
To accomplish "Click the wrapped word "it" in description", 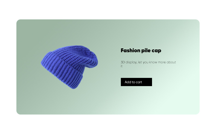I will pos(121,66).
